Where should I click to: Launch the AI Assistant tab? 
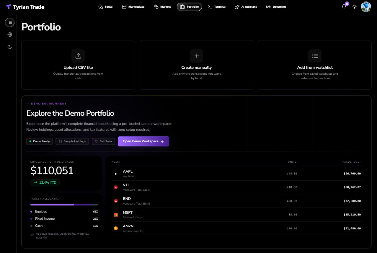pos(246,7)
